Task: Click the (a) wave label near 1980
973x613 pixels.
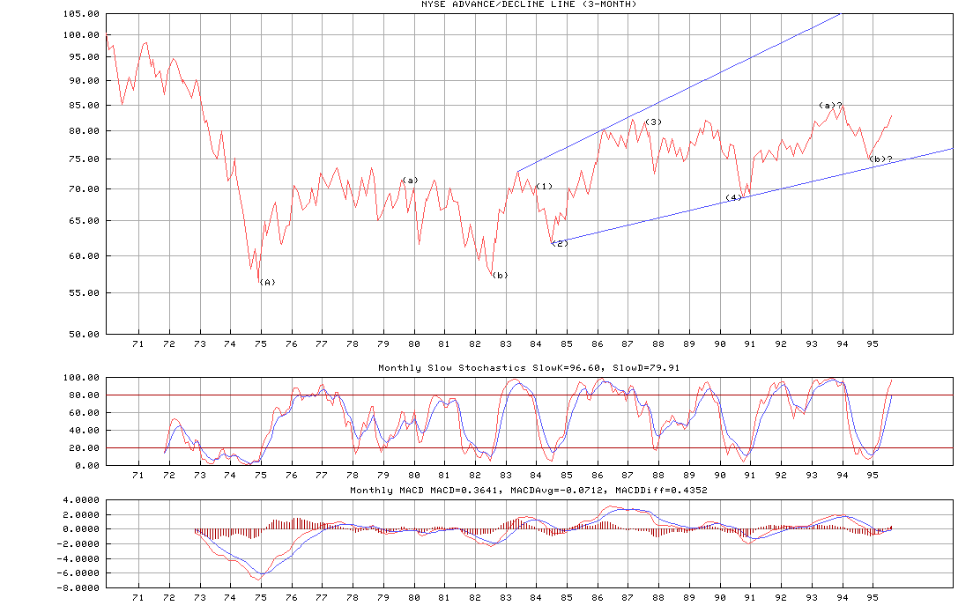Action: (410, 181)
